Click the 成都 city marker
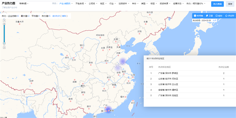This screenshot has height=118, width=236. tap(75, 80)
